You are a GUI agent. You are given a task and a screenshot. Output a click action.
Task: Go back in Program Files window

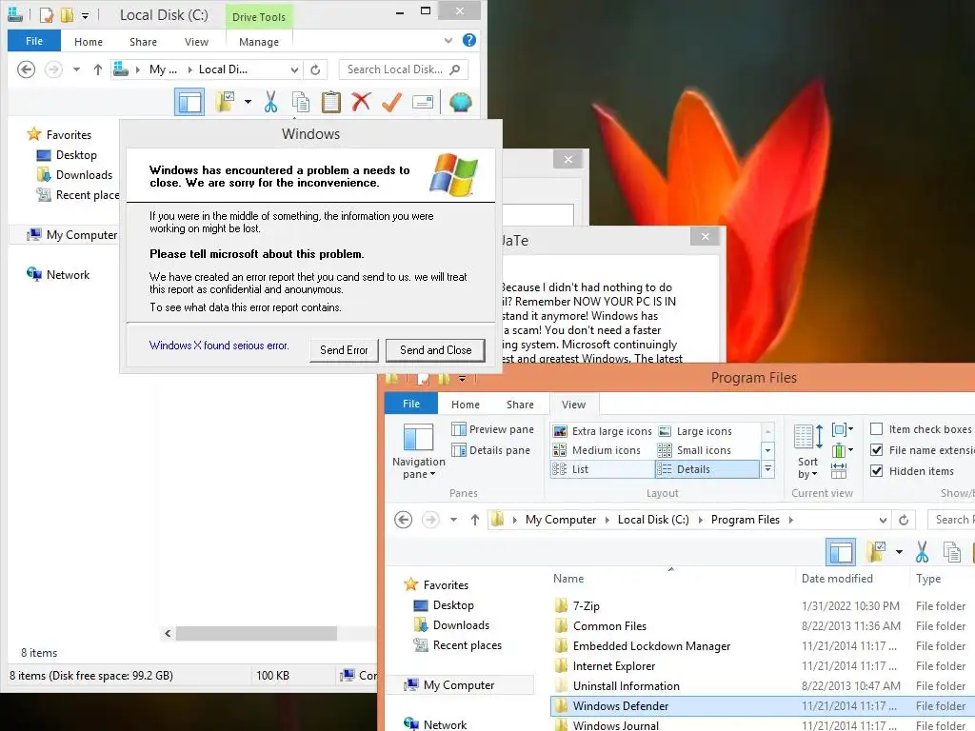403,520
